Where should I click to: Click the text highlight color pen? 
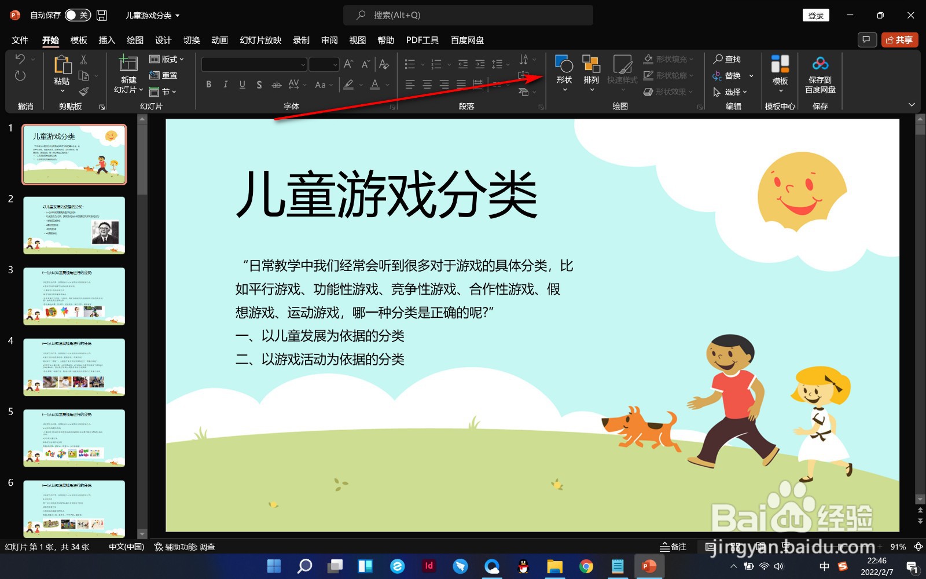(x=348, y=85)
